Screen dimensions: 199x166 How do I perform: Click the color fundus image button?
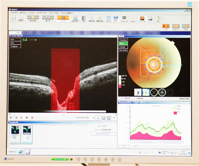[126, 98]
